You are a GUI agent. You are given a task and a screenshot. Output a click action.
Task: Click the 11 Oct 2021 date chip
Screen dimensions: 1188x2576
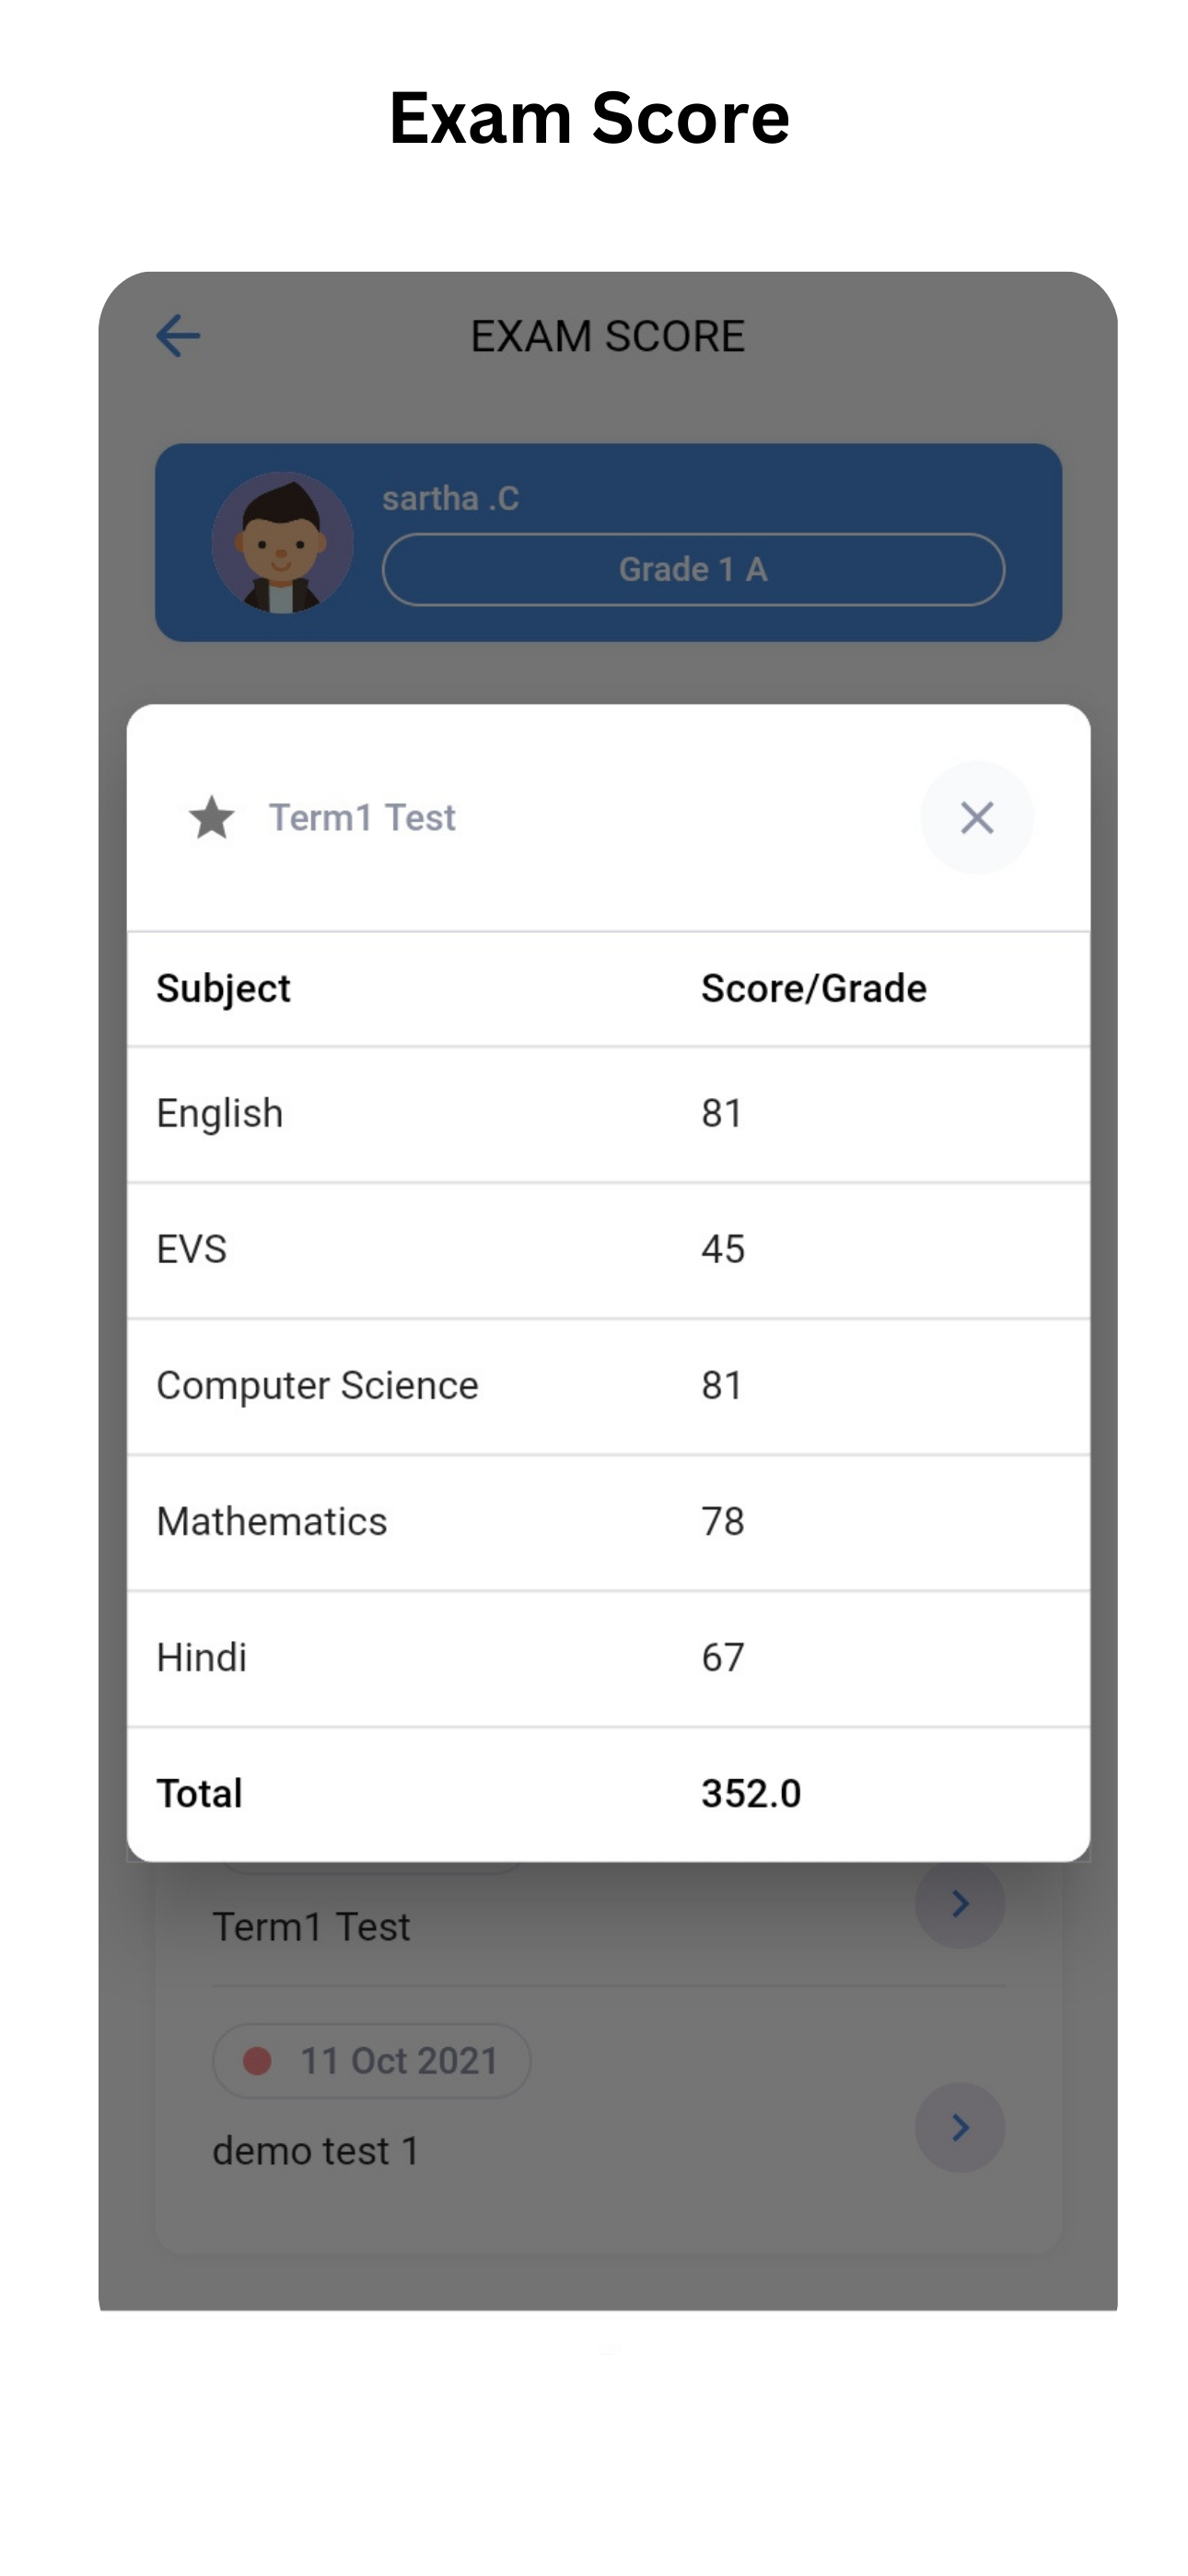(371, 2060)
